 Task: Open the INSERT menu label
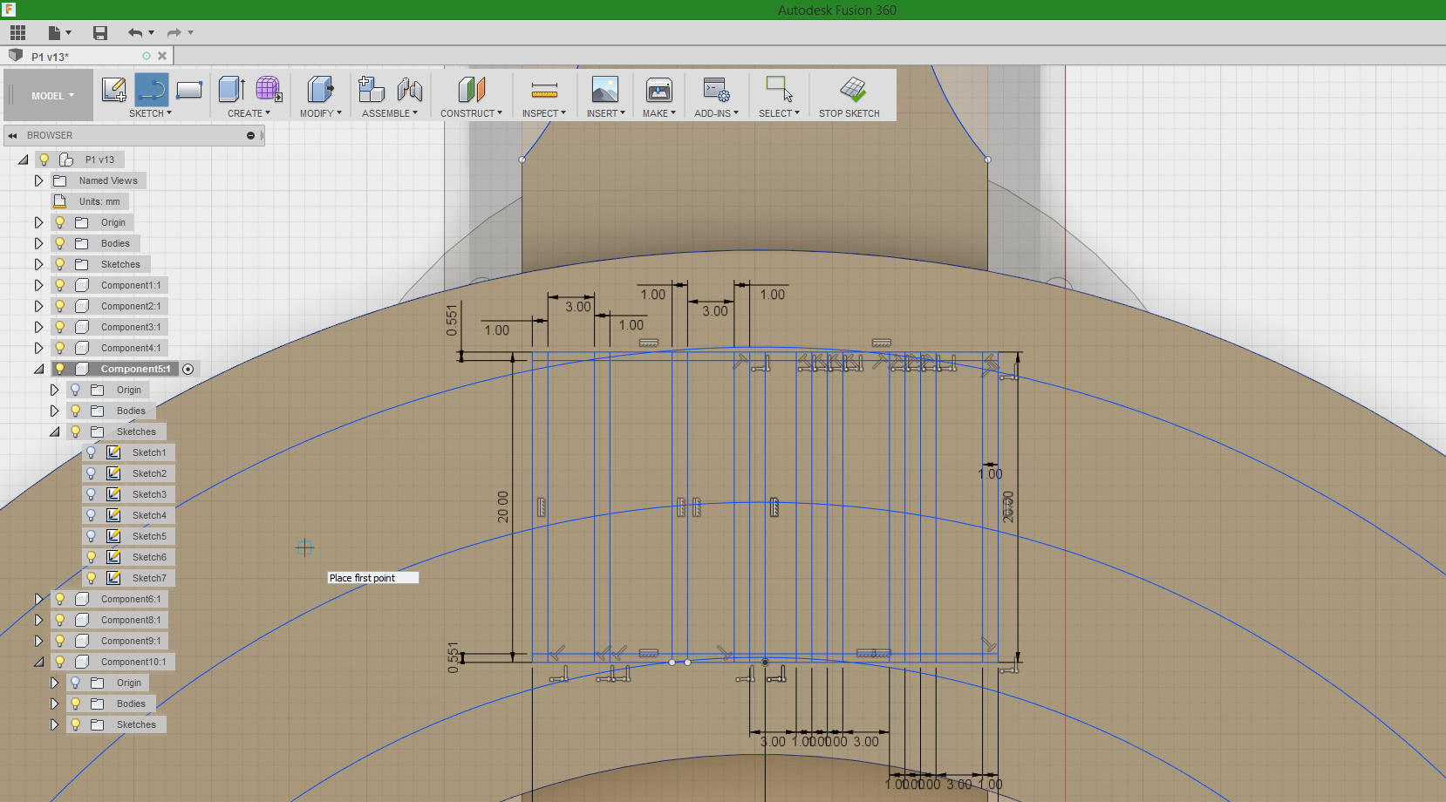[605, 113]
